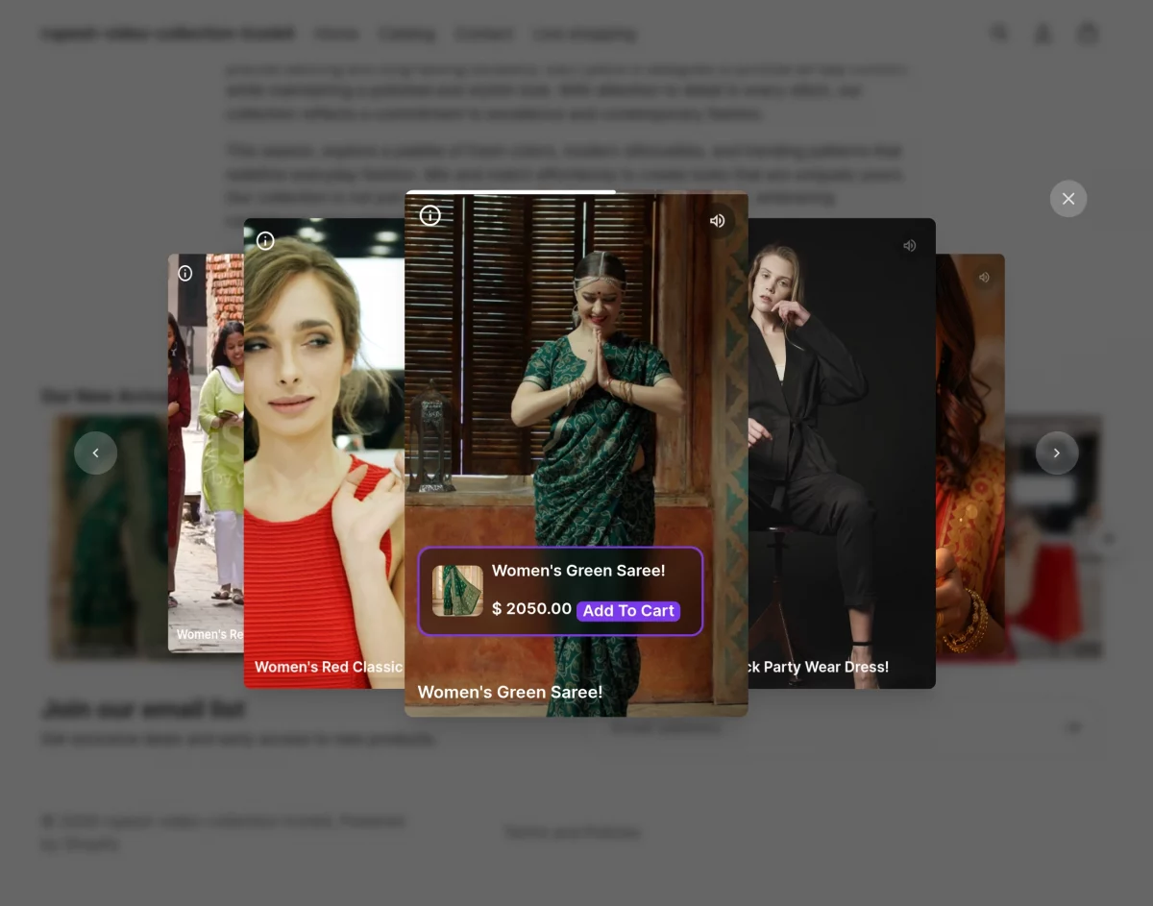Mute the Green Saree video sound
The width and height of the screenshot is (1153, 906).
coord(717,221)
